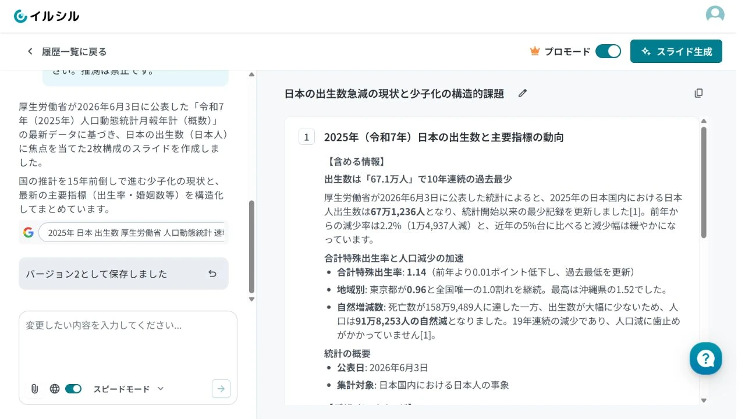Click the back chevron beside 履歴一覧に戻る
Viewport: 745px width, 419px height.
click(x=30, y=51)
